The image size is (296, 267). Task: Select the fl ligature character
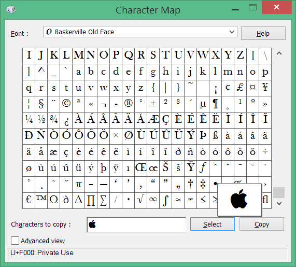[x=266, y=200]
